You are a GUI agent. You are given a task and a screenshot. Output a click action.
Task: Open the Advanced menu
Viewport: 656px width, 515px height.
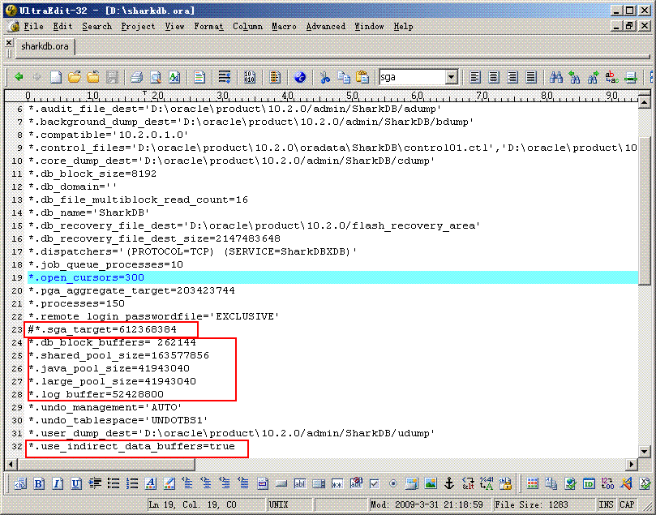pos(325,26)
